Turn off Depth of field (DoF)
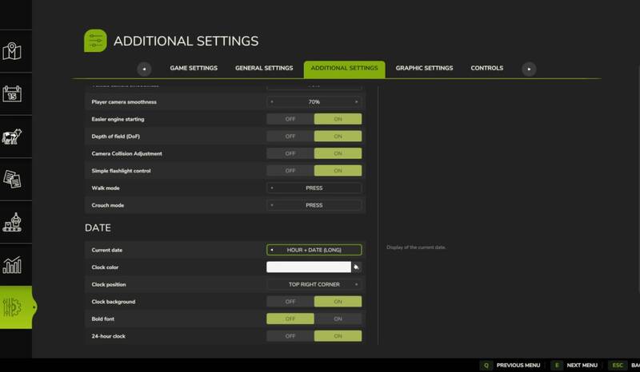 290,137
